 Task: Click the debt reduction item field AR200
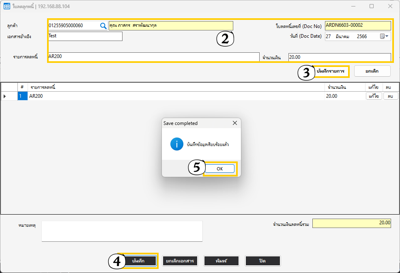[x=153, y=57]
